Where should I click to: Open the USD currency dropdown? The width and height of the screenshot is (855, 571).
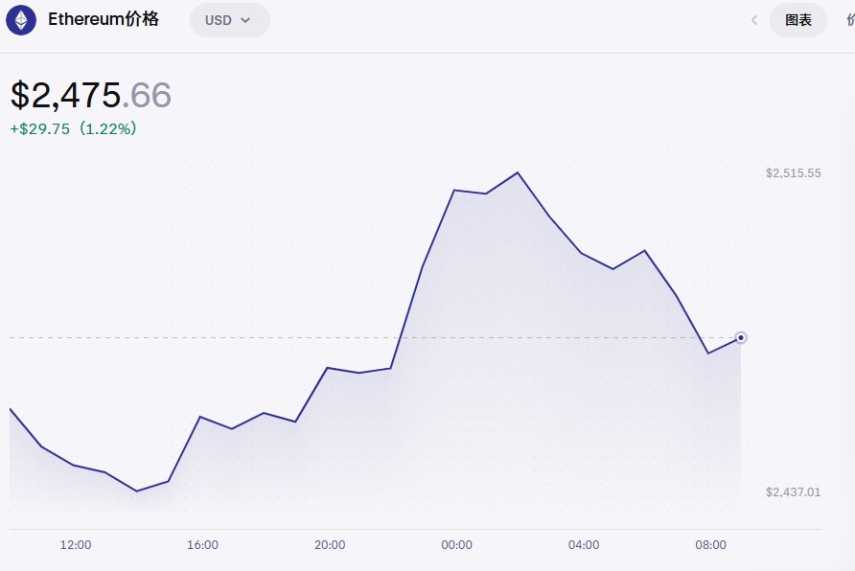[229, 20]
